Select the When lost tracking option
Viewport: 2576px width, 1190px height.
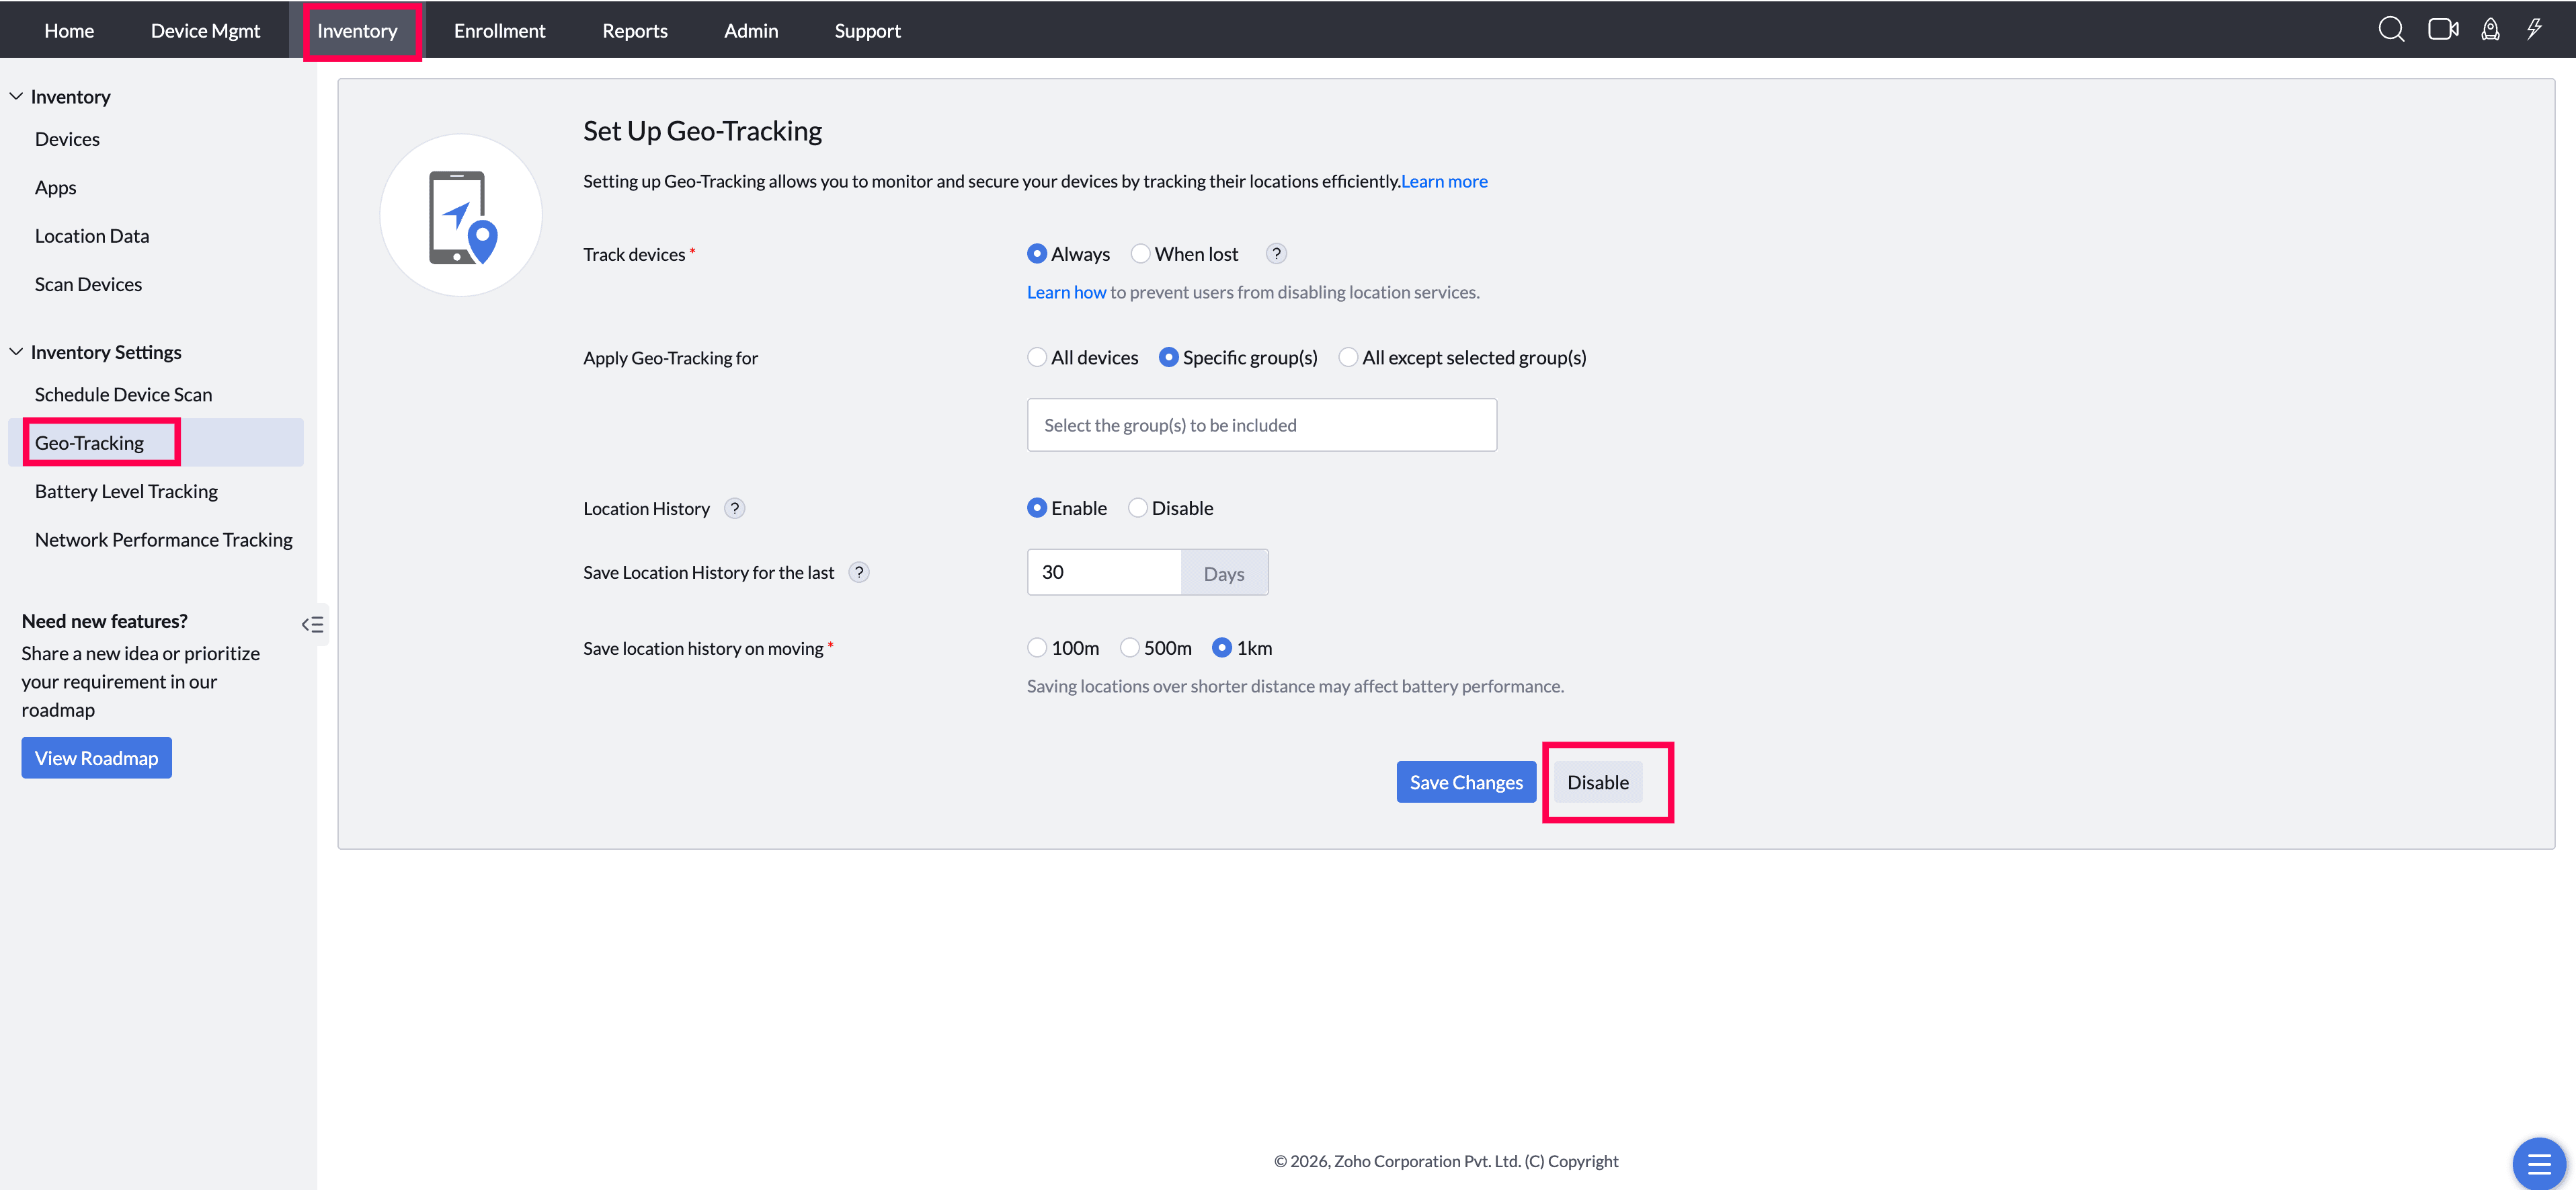(1140, 253)
